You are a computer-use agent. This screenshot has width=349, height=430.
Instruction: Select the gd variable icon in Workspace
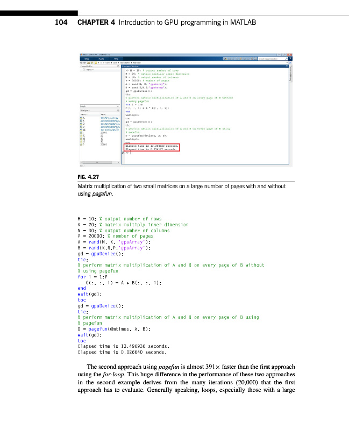pos(81,130)
